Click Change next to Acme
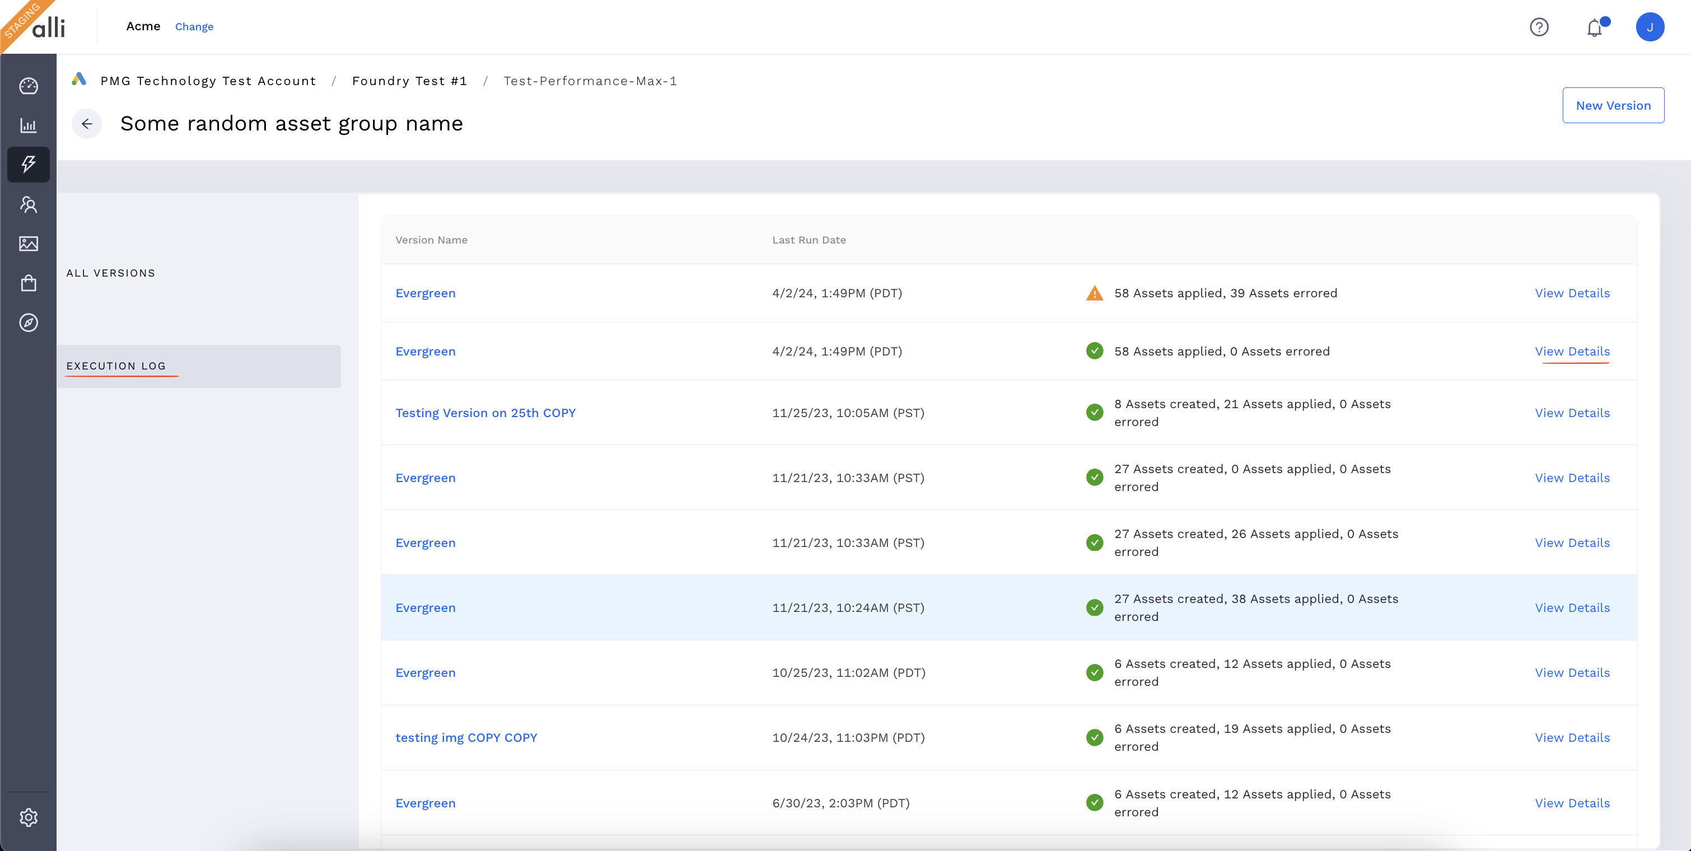The width and height of the screenshot is (1691, 851). (194, 27)
